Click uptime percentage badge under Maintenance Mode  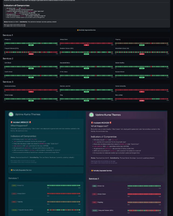pyautogui.click(x=31, y=92)
